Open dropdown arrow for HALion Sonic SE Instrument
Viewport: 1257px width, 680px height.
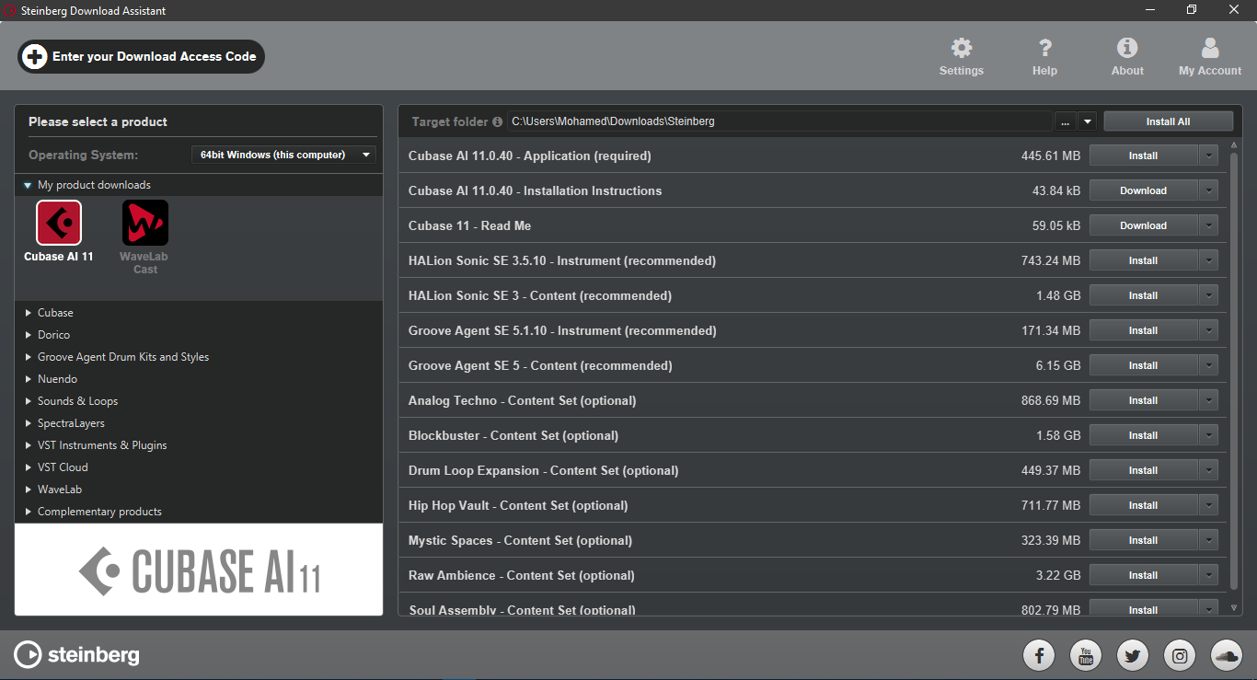(1209, 260)
